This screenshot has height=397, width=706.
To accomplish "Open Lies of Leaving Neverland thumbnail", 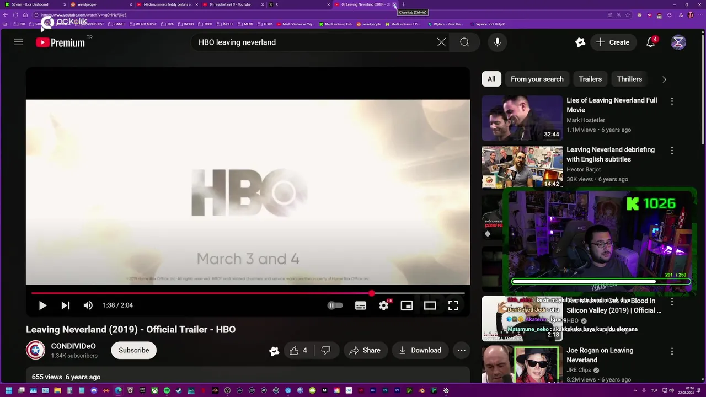I will point(522,118).
